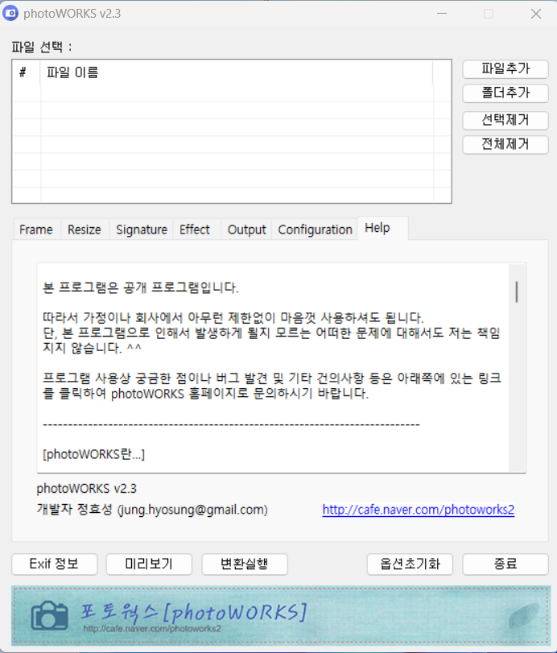Open the Signature tab
Viewport: 557px width, 653px height.
click(x=142, y=229)
